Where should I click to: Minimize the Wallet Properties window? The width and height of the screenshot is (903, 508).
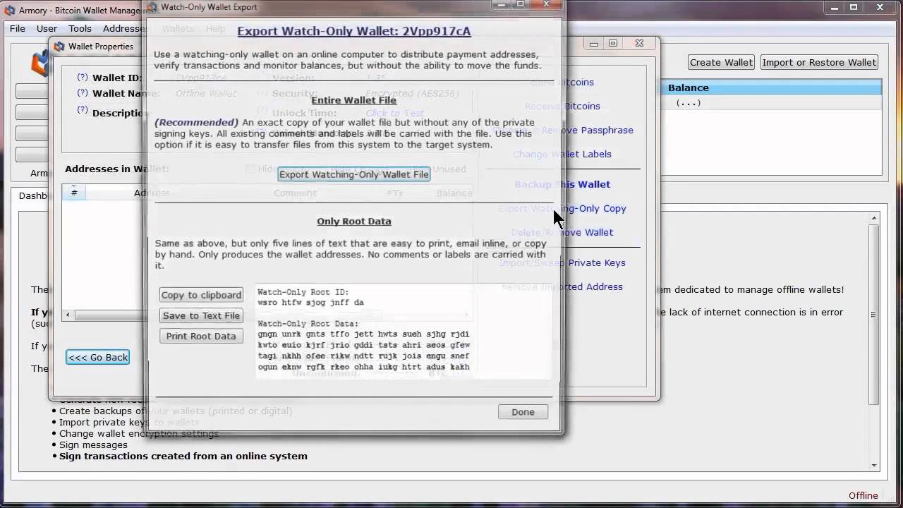click(x=594, y=43)
